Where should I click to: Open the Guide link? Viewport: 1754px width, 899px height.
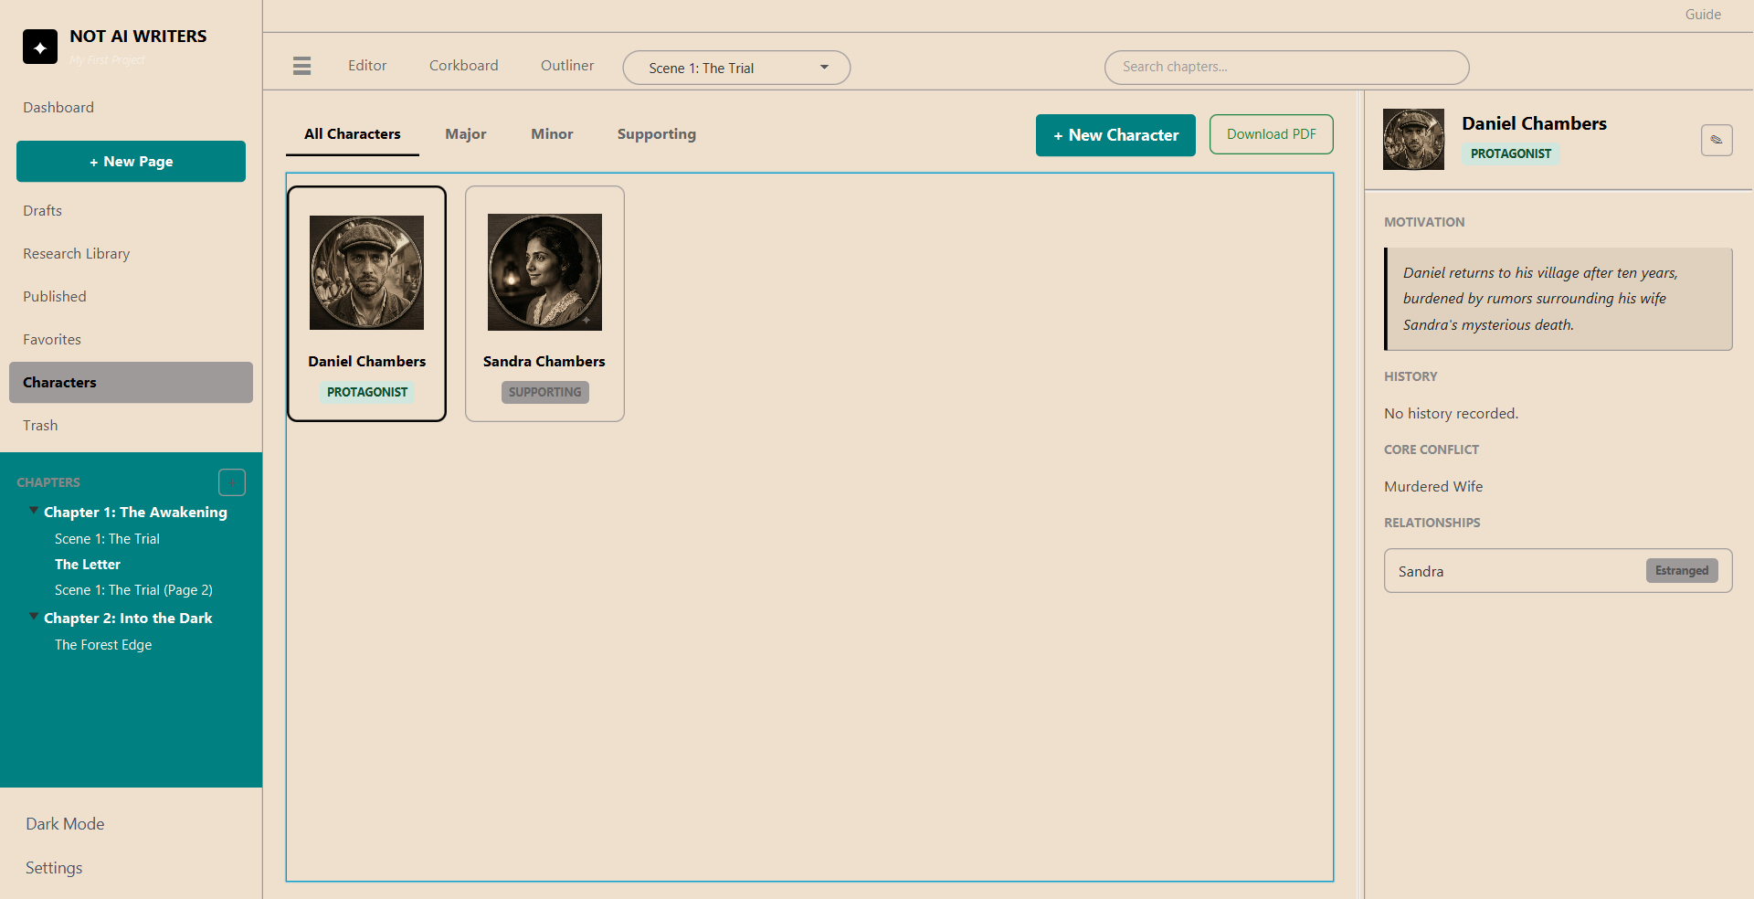(x=1703, y=15)
